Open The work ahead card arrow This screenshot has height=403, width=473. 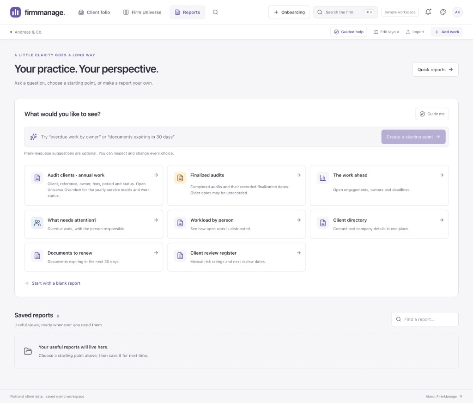[442, 175]
